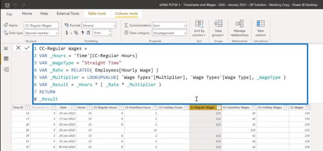Cancel formula with X icon
The image size is (323, 151).
[x=18, y=48]
